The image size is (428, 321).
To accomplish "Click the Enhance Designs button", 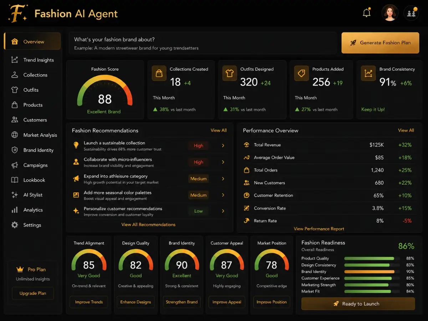I will pyautogui.click(x=136, y=302).
